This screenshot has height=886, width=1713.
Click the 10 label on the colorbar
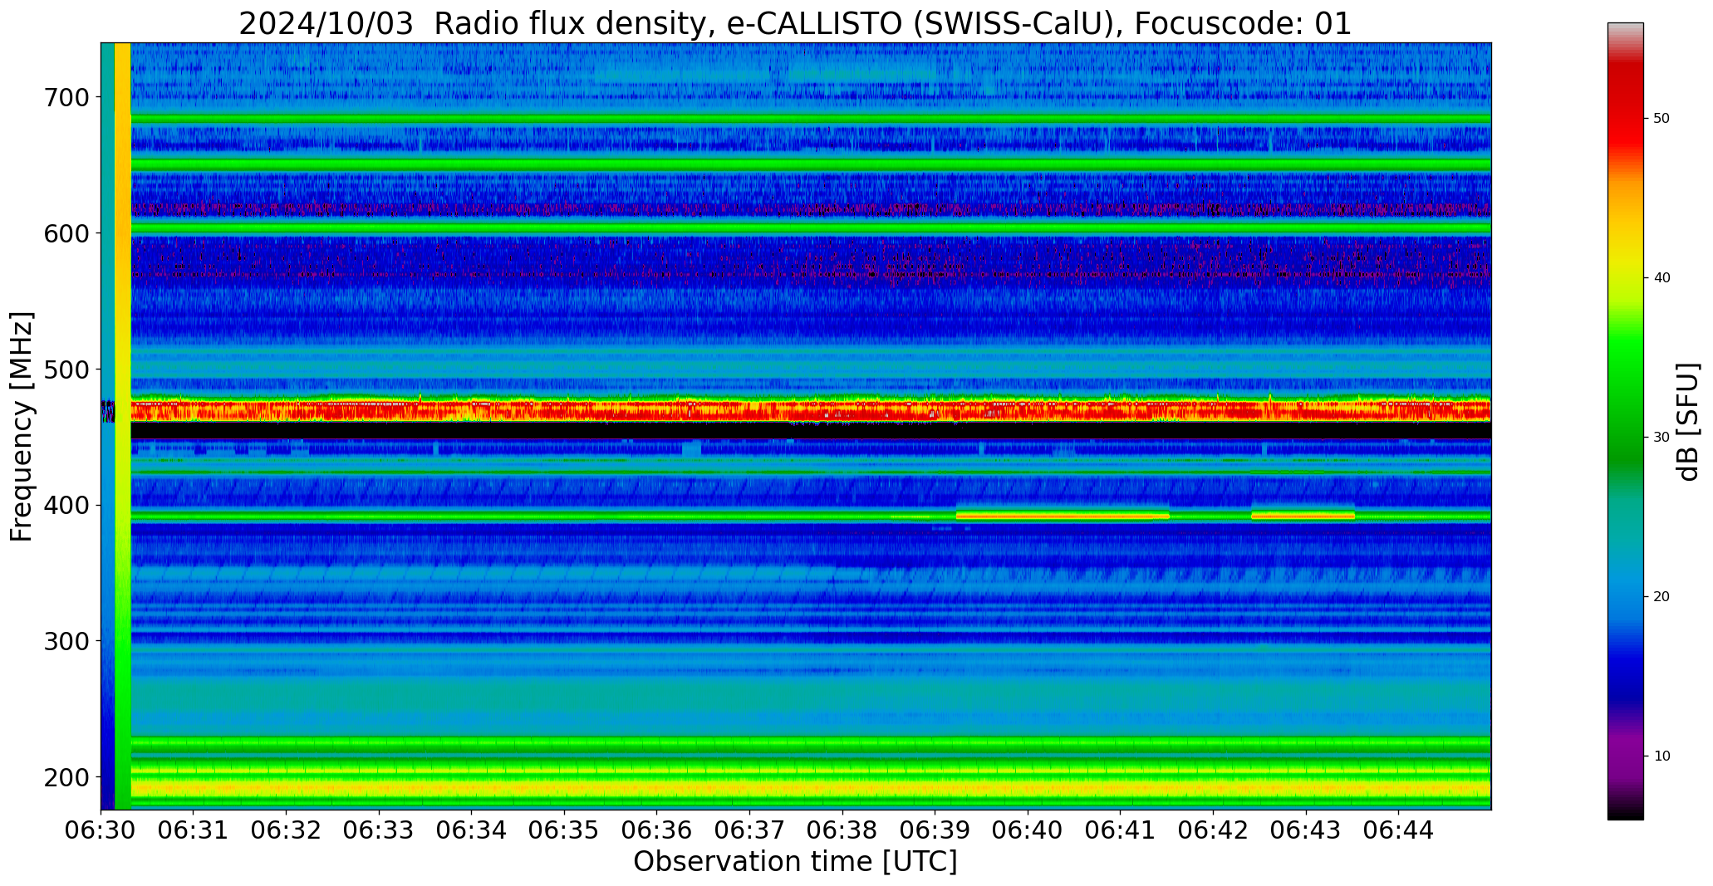[1661, 756]
